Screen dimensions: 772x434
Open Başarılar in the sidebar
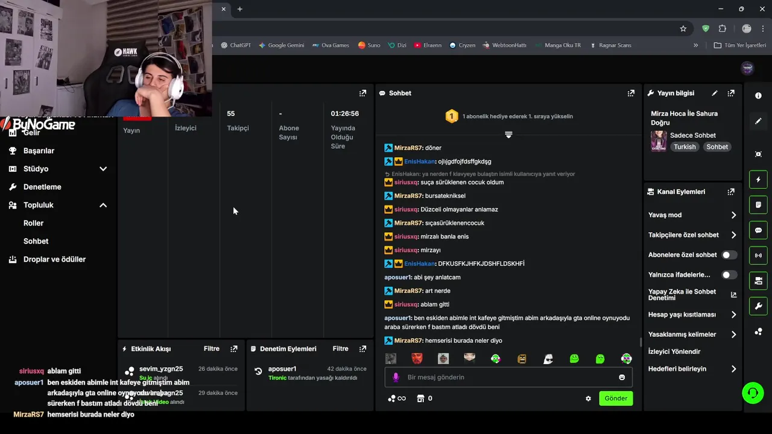(39, 151)
